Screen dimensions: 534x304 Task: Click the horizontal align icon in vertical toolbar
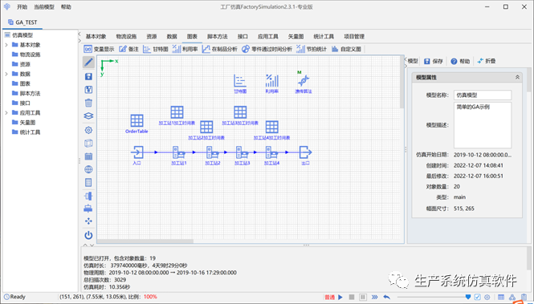[88, 196]
